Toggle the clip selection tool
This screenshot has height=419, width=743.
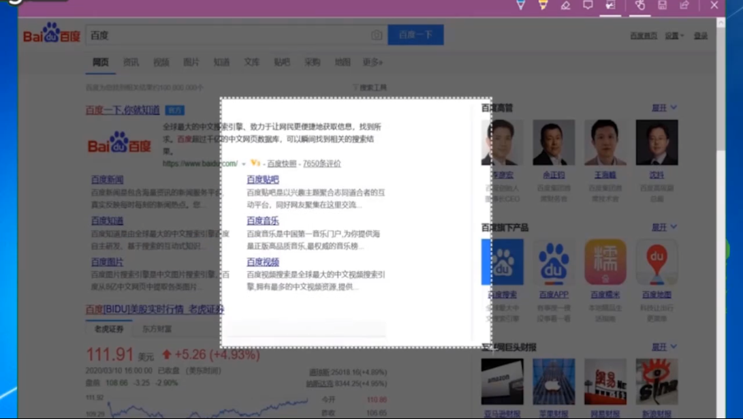pyautogui.click(x=610, y=5)
